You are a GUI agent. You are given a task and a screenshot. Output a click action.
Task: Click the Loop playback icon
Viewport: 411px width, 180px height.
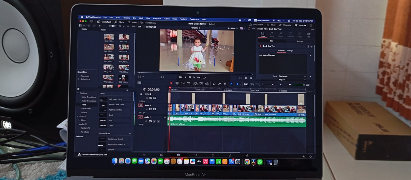pos(204,77)
